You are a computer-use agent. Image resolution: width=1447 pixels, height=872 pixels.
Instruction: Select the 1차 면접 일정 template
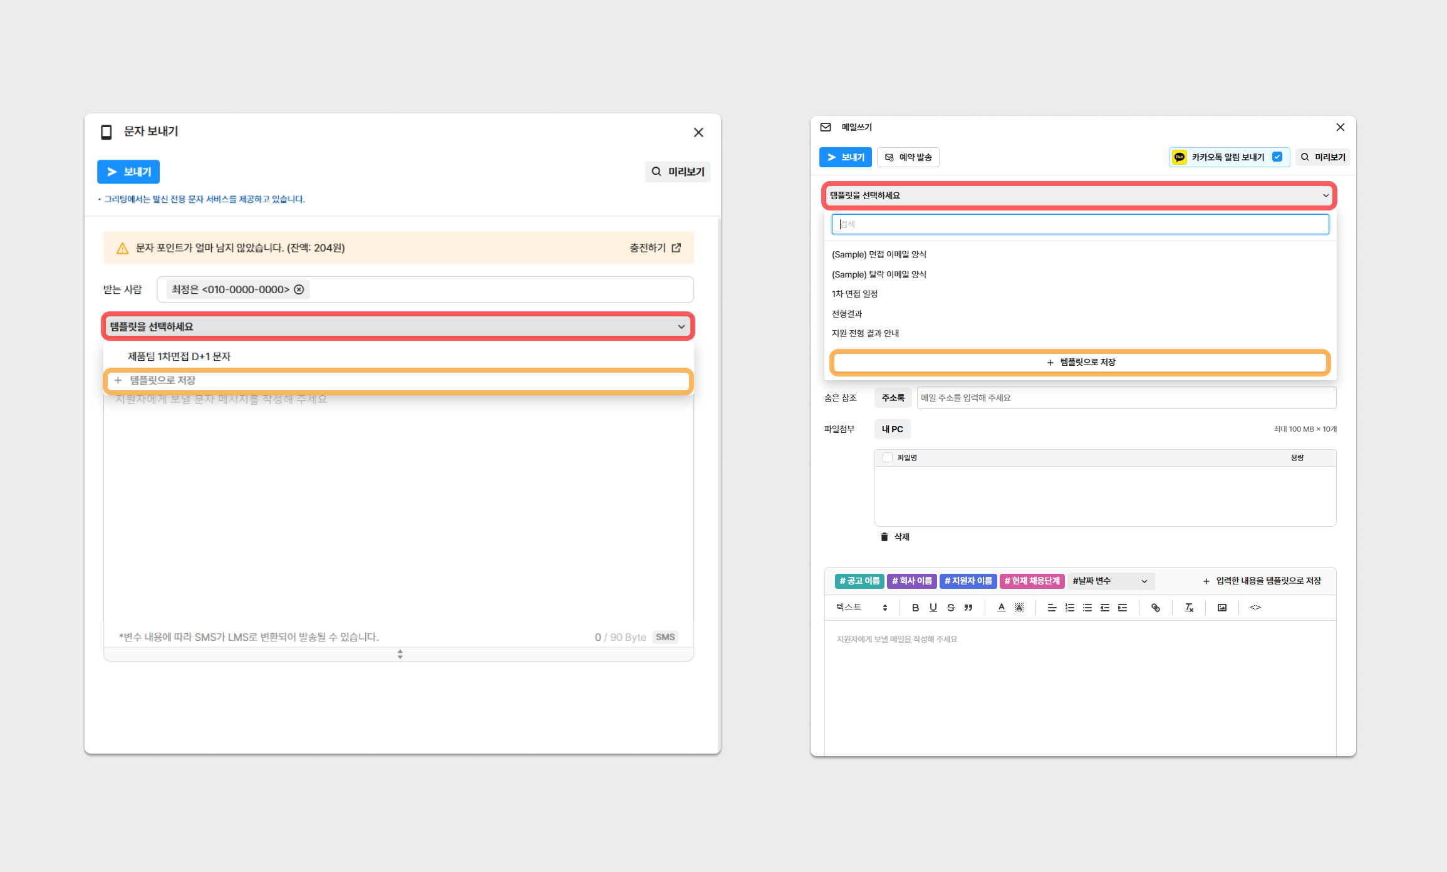pos(854,294)
